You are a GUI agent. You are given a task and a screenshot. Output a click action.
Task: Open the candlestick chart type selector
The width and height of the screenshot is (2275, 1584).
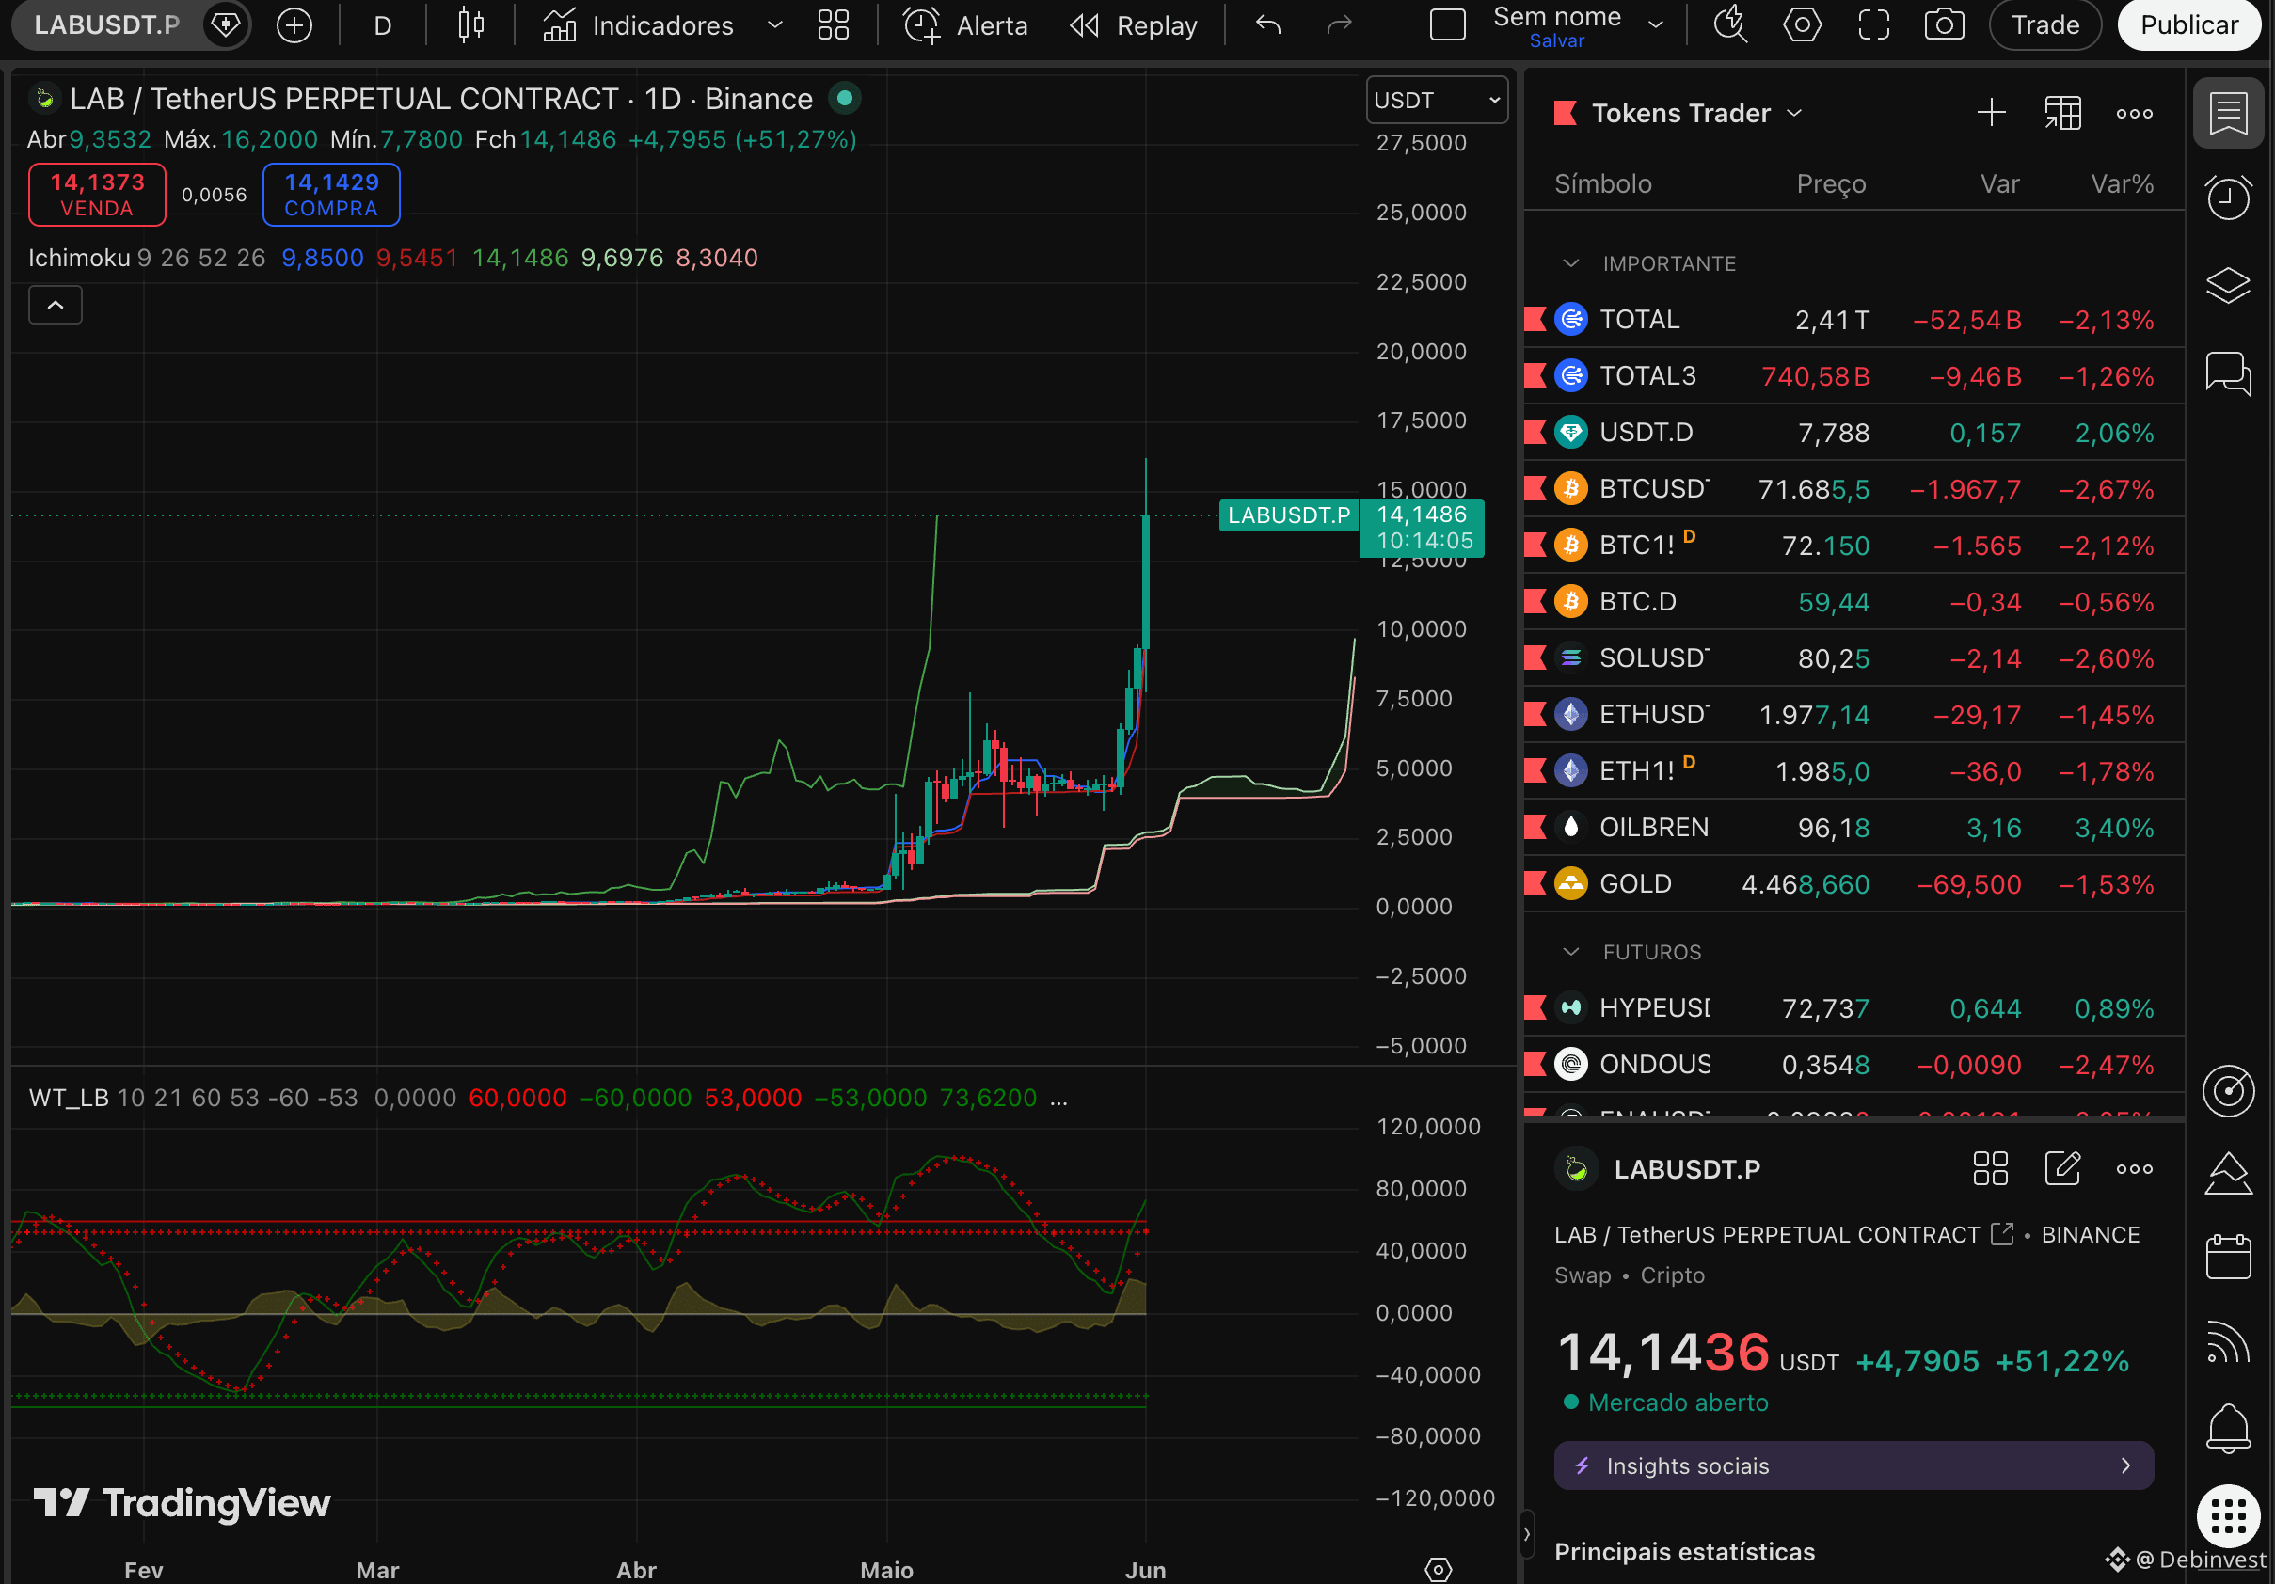(x=471, y=24)
